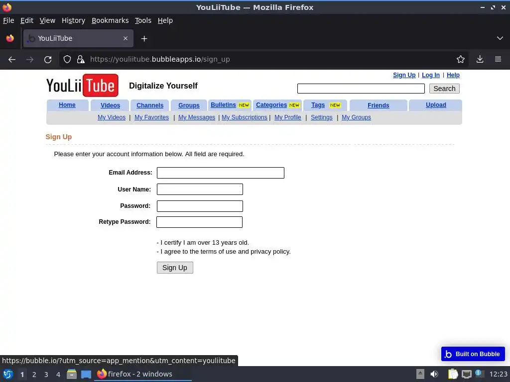The image size is (510, 382).
Task: Open the Settings link
Action: click(x=321, y=117)
